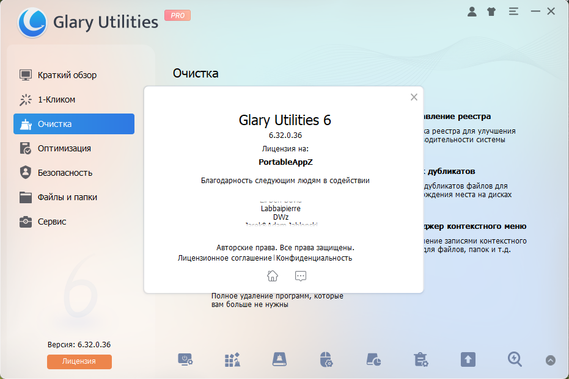Click the disk space analyzer icon
The height and width of the screenshot is (379, 569).
[373, 359]
